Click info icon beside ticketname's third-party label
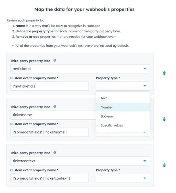Screen dimensions: 176x193 tap(55, 107)
